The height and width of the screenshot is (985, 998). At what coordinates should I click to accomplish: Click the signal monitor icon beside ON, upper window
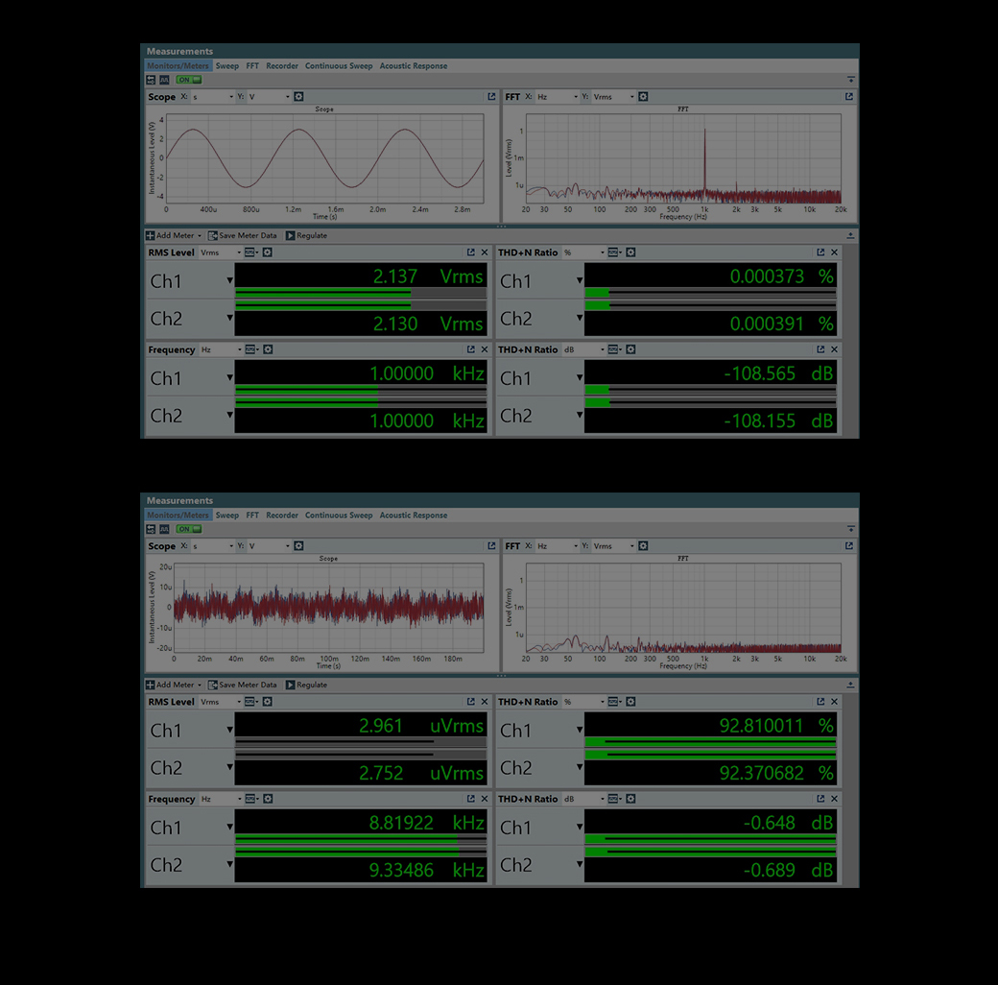click(x=164, y=81)
